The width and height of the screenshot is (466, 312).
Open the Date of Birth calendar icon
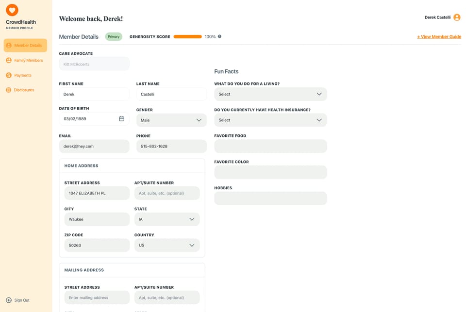pos(121,118)
